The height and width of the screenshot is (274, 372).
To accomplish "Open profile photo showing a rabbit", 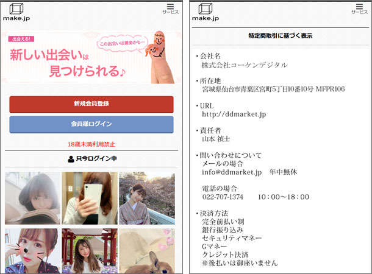I will click(147, 250).
